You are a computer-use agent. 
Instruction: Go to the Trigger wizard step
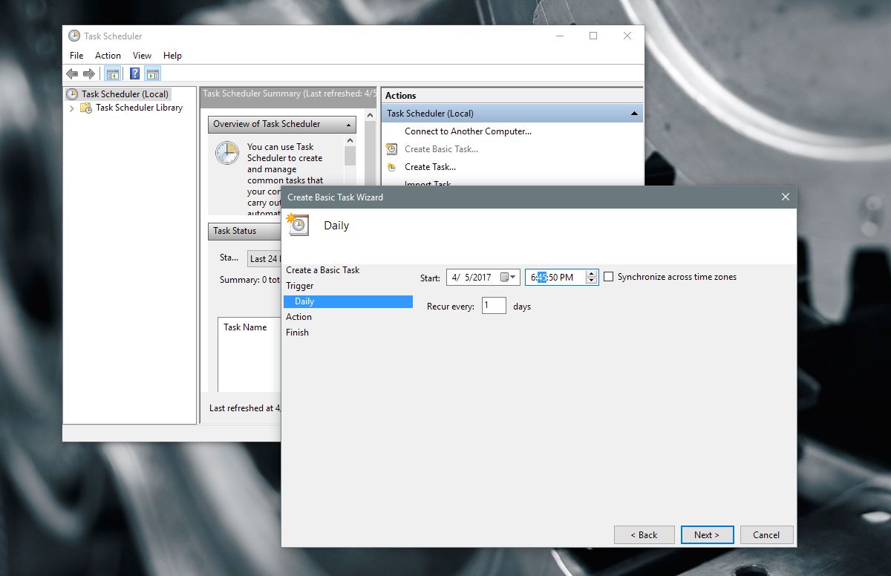coord(300,286)
